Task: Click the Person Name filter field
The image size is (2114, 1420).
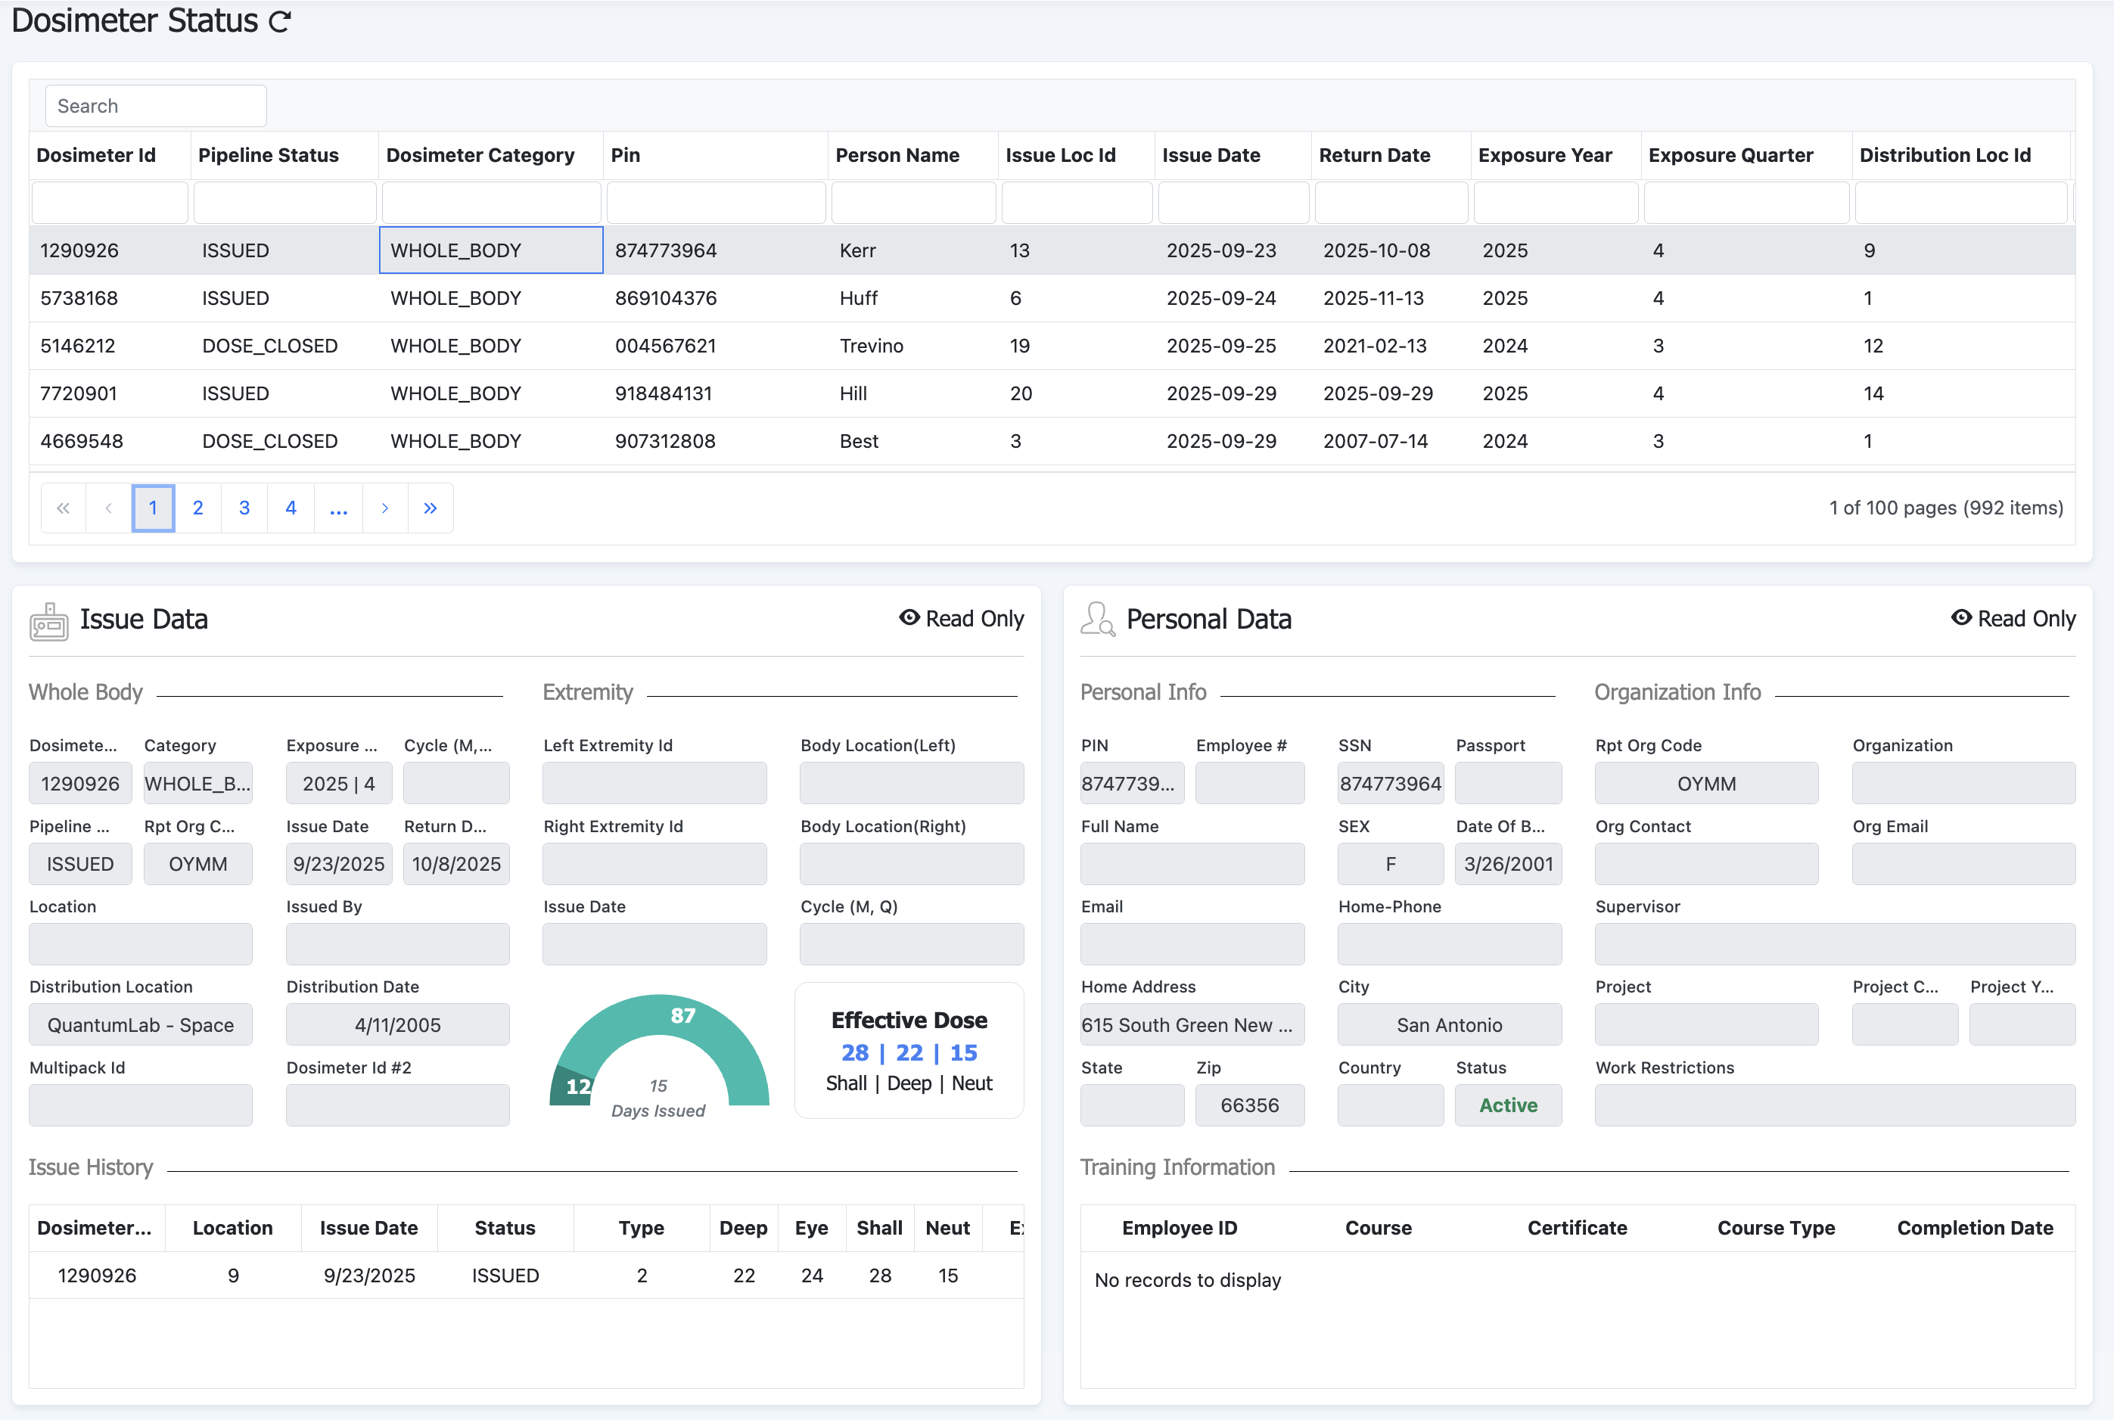Action: coord(913,202)
